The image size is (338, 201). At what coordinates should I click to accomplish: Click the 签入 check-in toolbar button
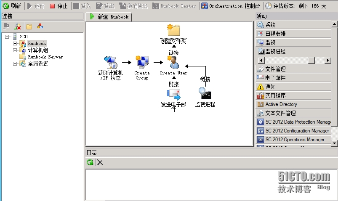82,6
